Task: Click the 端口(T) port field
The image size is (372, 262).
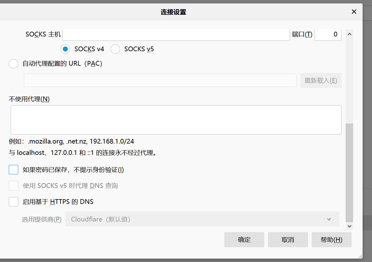Action: point(328,35)
